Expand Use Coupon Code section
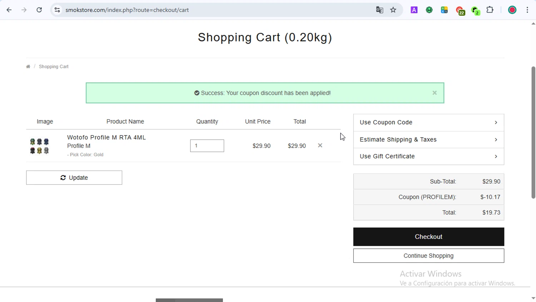The width and height of the screenshot is (536, 302). tap(428, 123)
